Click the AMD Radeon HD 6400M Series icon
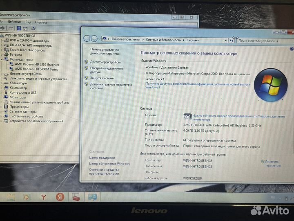The image size is (294, 221). [11, 69]
